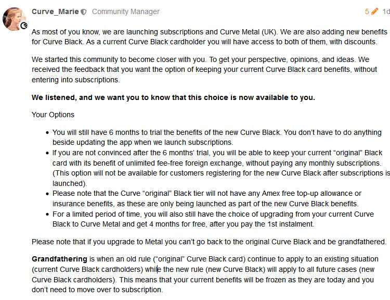Click the moderator shield icon beside username
The width and height of the screenshot is (390, 300).
[x=84, y=11]
